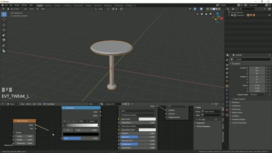
Task: Click the Base Color swatch
Action: (x=147, y=119)
